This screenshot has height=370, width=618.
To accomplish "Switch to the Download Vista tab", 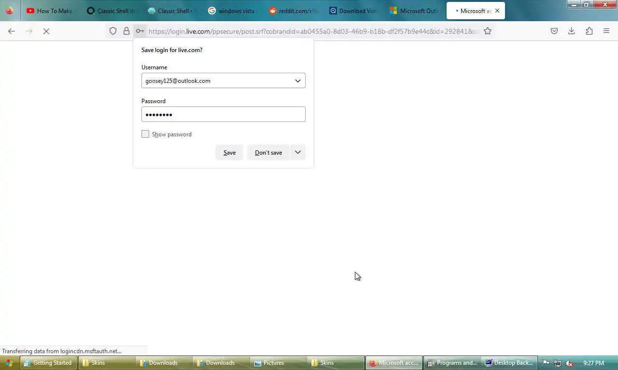I will (353, 11).
